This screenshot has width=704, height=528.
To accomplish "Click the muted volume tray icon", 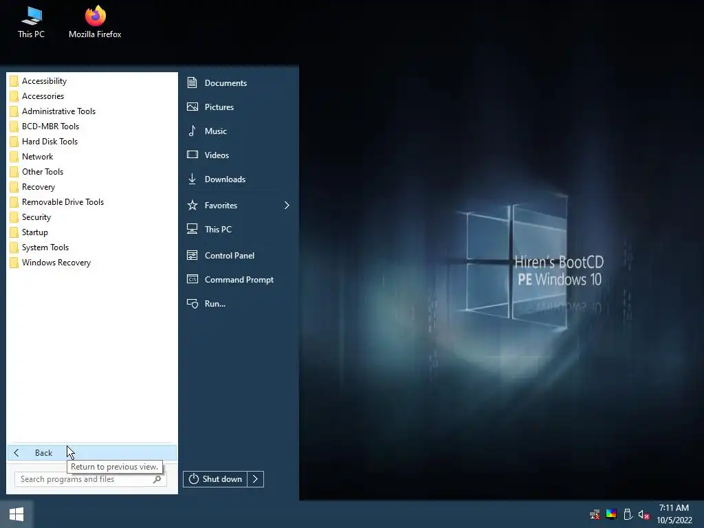I will (643, 514).
